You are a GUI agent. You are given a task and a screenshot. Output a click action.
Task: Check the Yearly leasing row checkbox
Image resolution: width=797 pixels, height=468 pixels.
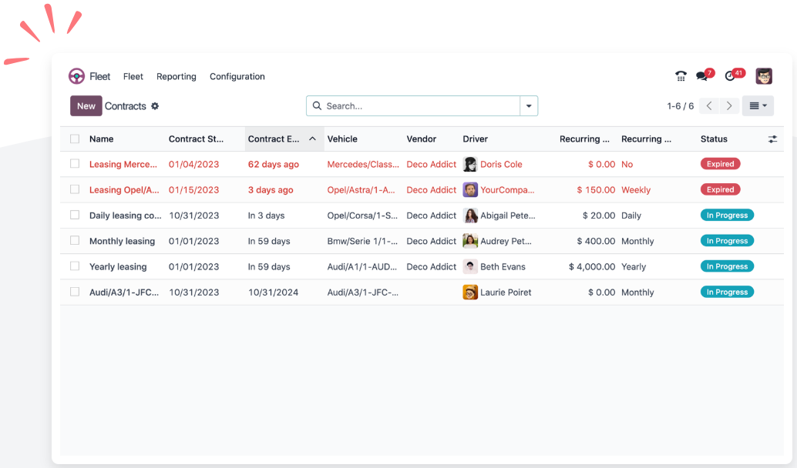pos(75,266)
